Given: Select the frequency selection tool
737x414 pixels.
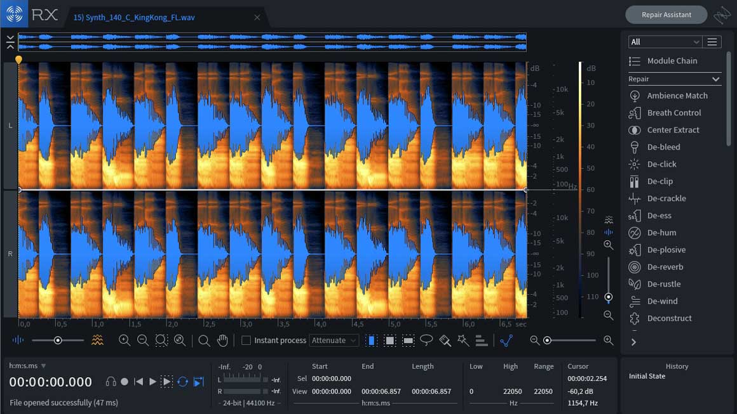Looking at the screenshot, I should pos(408,340).
